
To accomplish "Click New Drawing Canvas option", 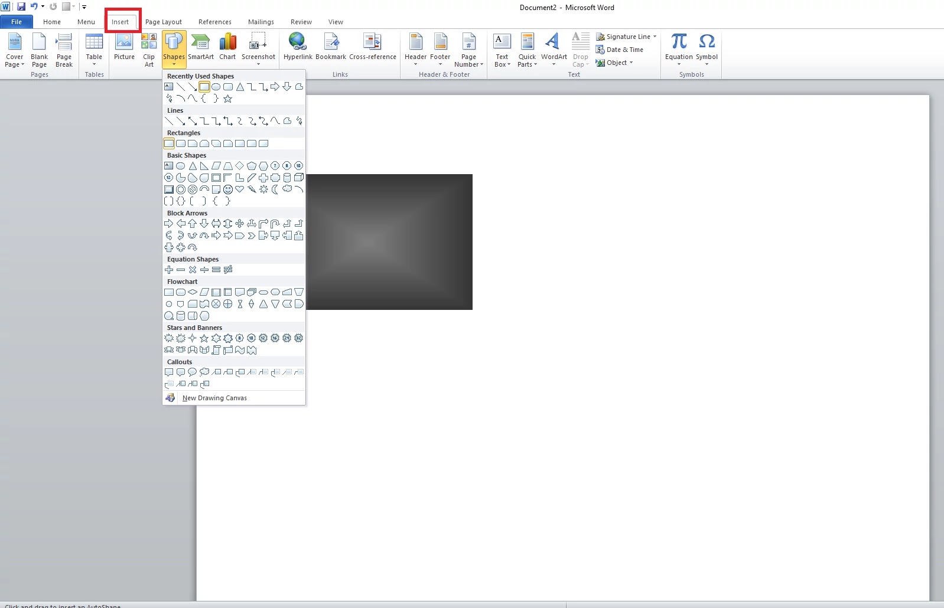I will point(234,398).
